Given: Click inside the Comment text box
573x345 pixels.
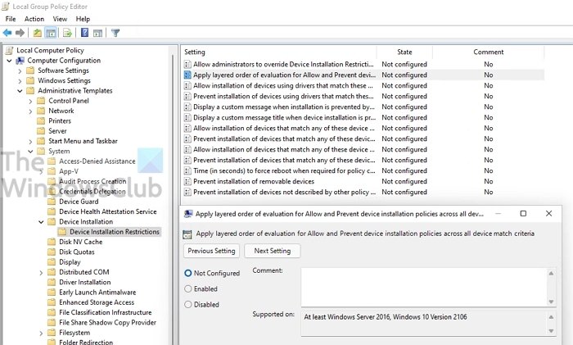Looking at the screenshot, I should [424, 287].
